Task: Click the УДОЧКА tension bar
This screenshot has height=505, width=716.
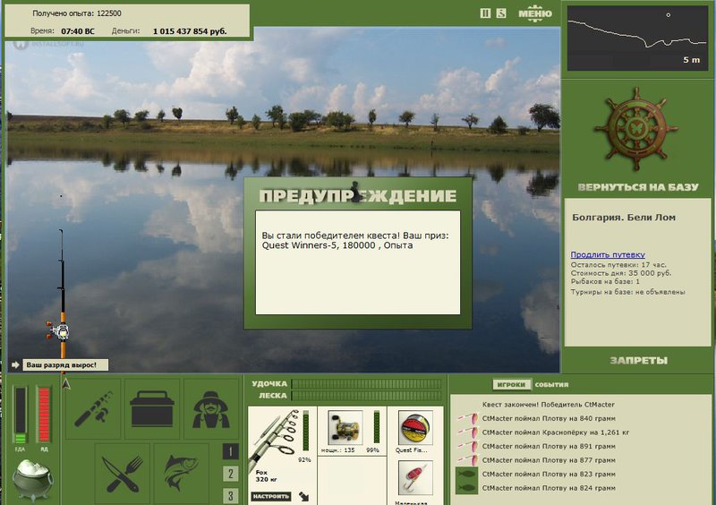Action: (x=367, y=384)
